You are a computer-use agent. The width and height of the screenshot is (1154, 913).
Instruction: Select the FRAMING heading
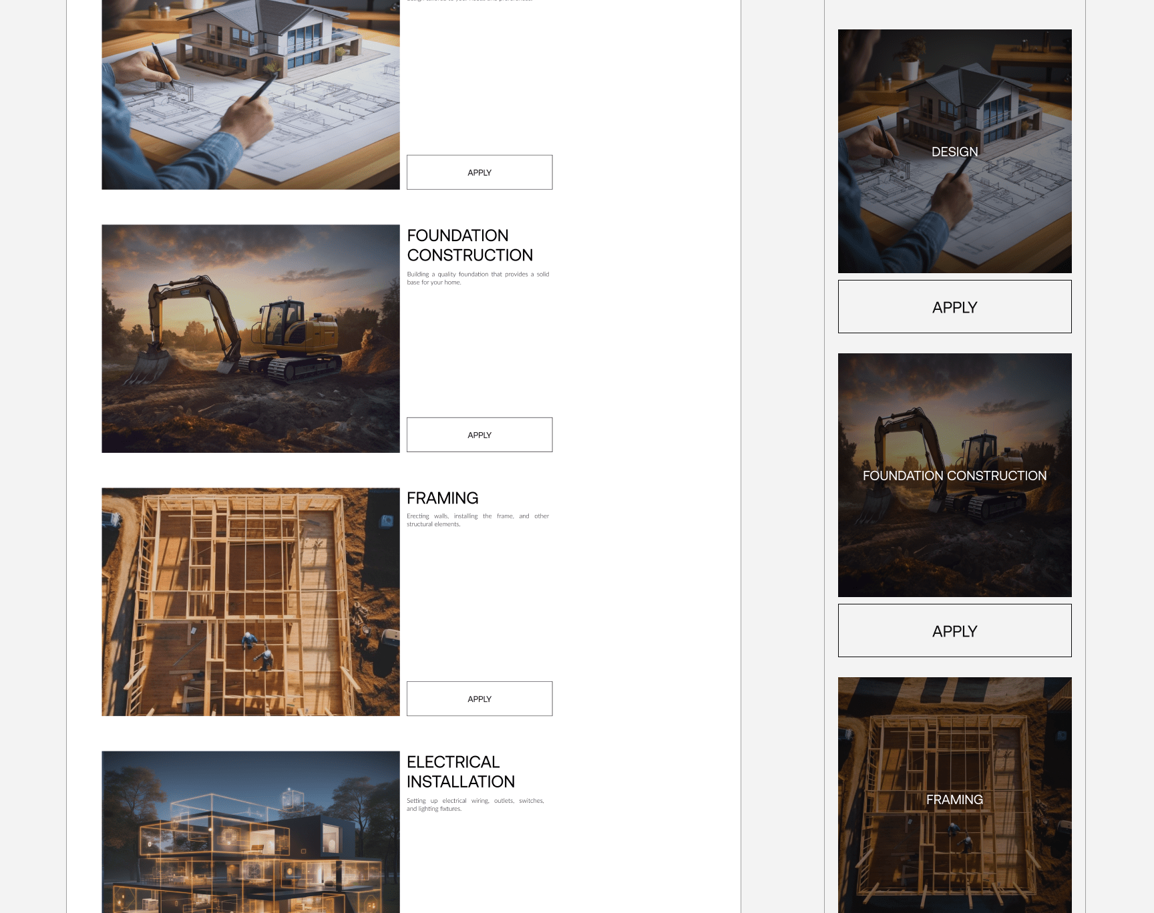(x=443, y=498)
